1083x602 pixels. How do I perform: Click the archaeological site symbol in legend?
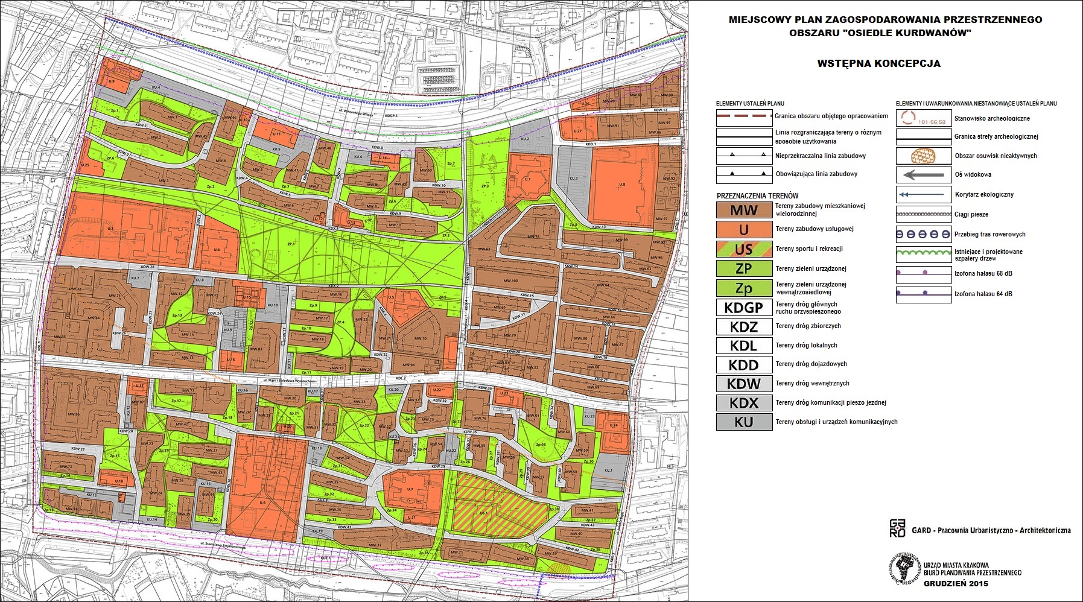(923, 118)
